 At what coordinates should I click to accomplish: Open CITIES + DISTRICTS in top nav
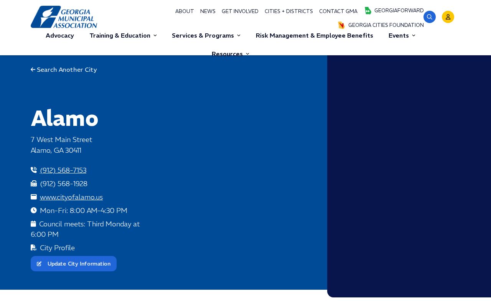[289, 12]
